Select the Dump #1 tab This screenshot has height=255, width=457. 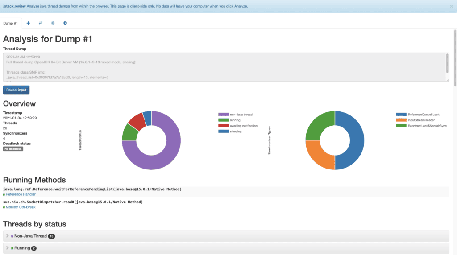coord(11,23)
